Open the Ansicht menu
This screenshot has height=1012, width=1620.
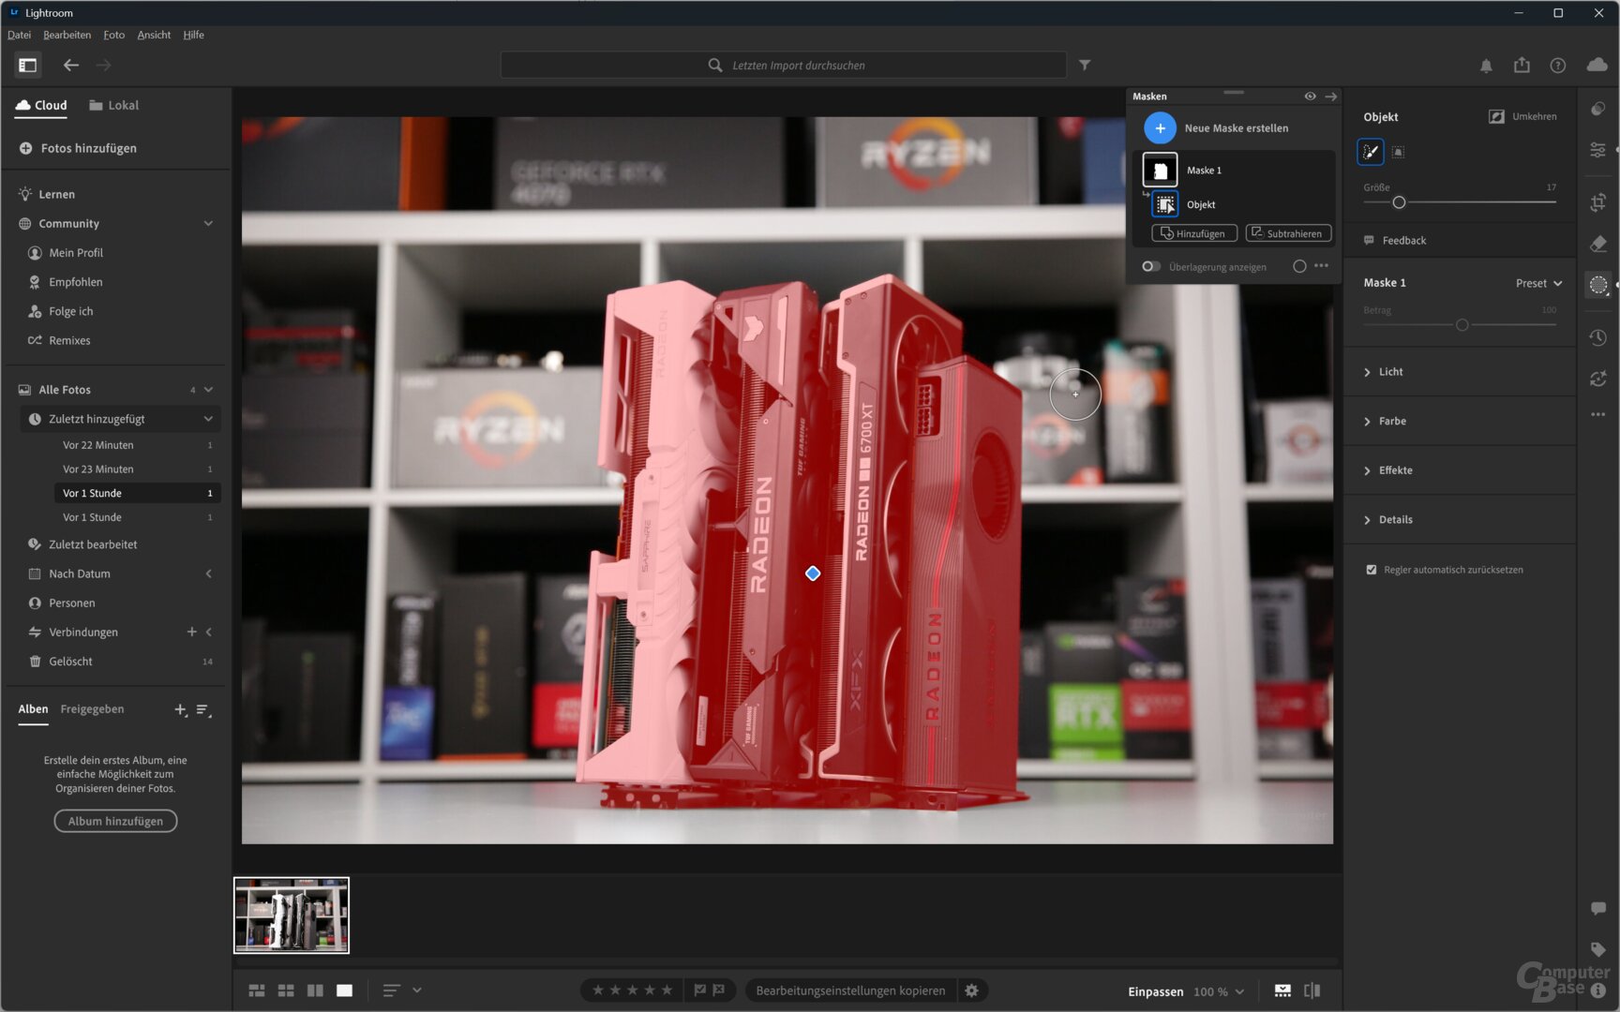pyautogui.click(x=154, y=35)
